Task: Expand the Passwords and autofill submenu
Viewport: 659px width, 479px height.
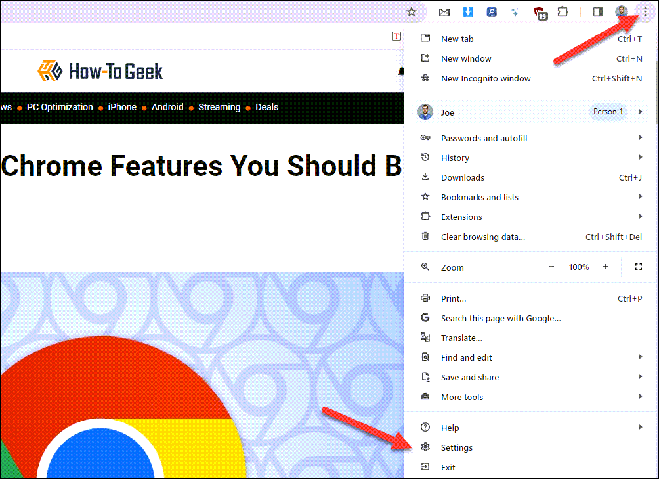Action: point(484,138)
